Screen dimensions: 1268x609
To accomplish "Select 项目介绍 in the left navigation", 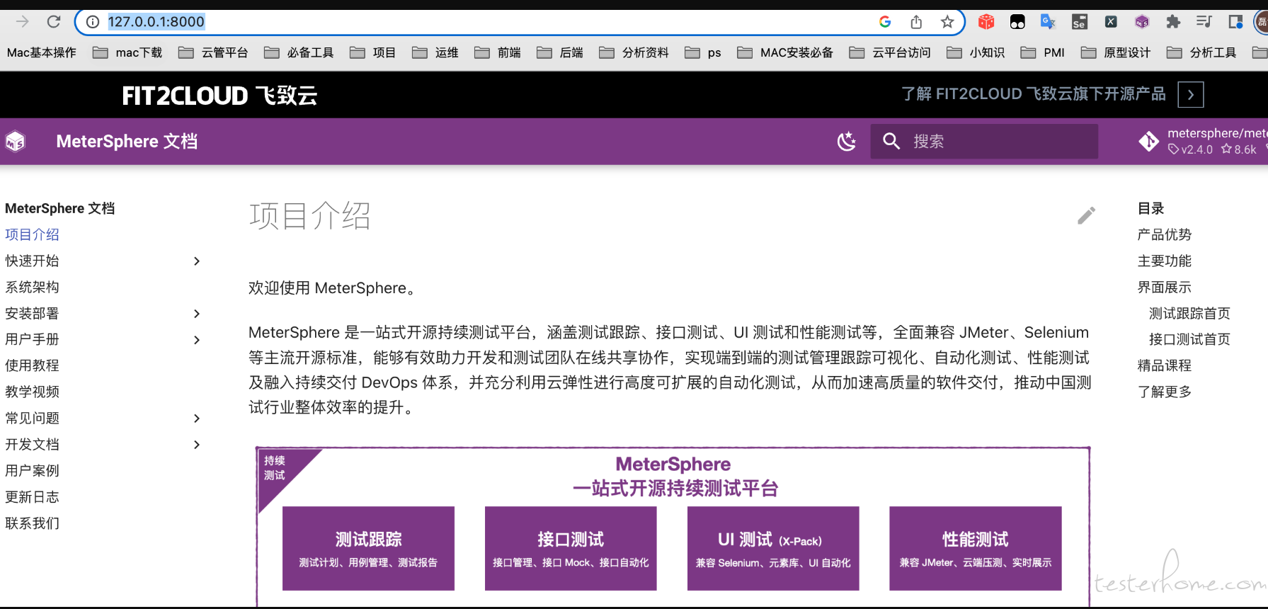I will click(x=32, y=234).
